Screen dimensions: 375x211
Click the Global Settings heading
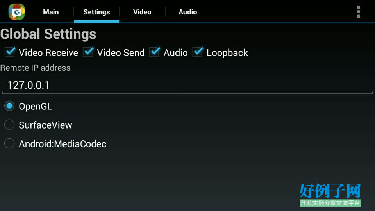(48, 34)
